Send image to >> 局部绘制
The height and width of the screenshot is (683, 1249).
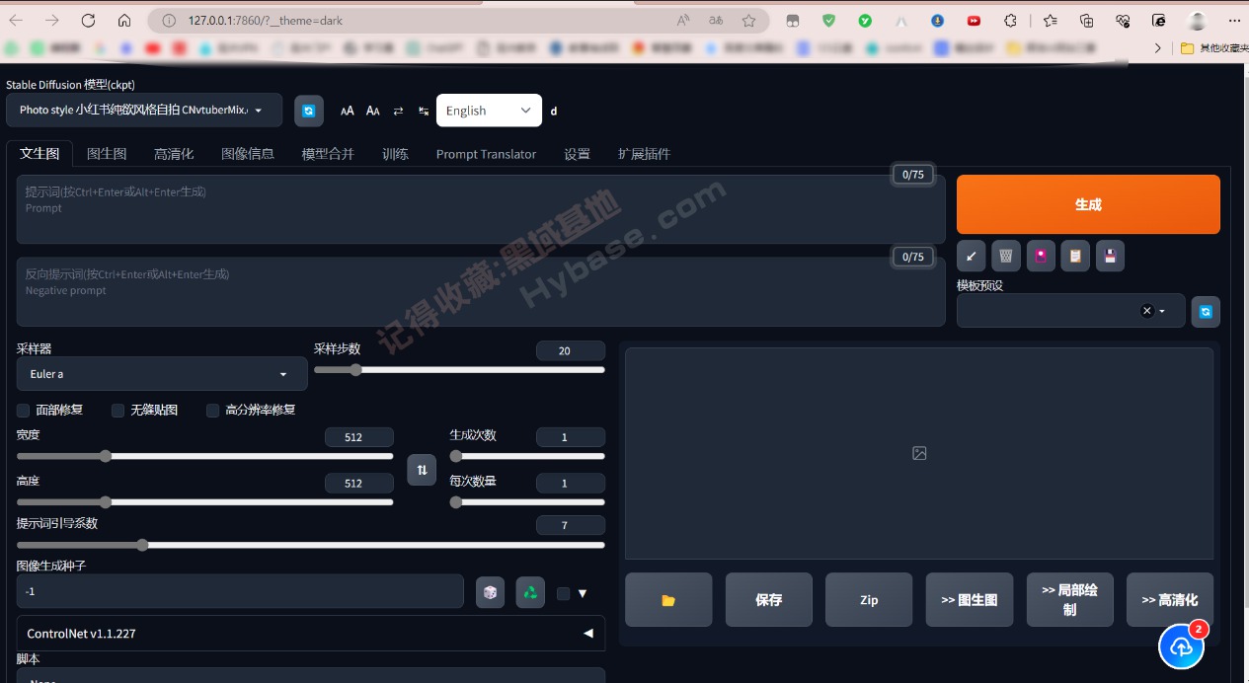coord(1069,599)
